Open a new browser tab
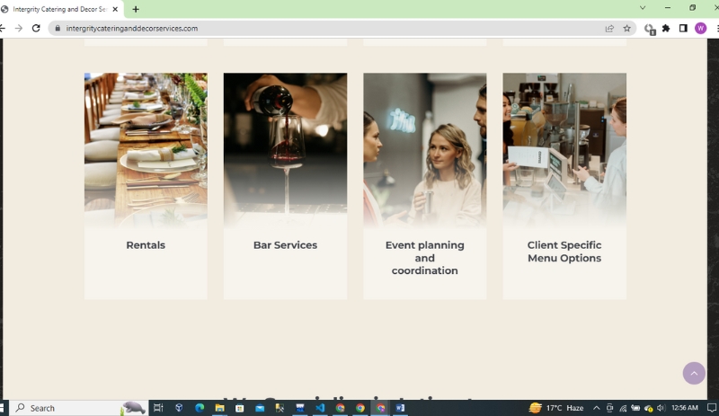 (x=136, y=9)
